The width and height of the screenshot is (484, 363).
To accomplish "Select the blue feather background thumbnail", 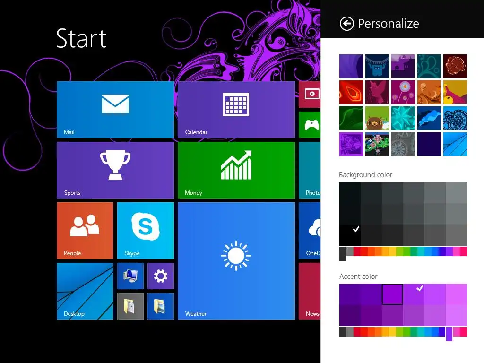I will (x=429, y=118).
